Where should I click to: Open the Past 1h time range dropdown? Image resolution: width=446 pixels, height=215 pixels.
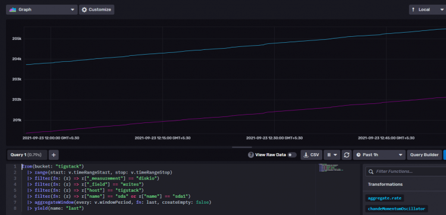[379, 155]
